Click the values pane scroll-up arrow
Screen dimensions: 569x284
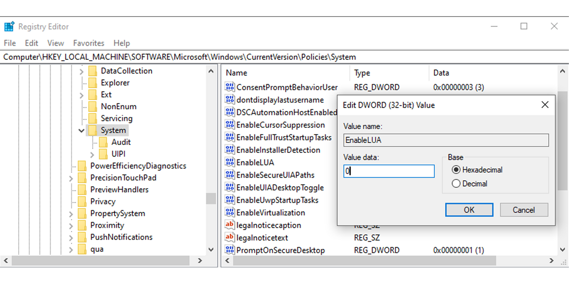pyautogui.click(x=563, y=71)
